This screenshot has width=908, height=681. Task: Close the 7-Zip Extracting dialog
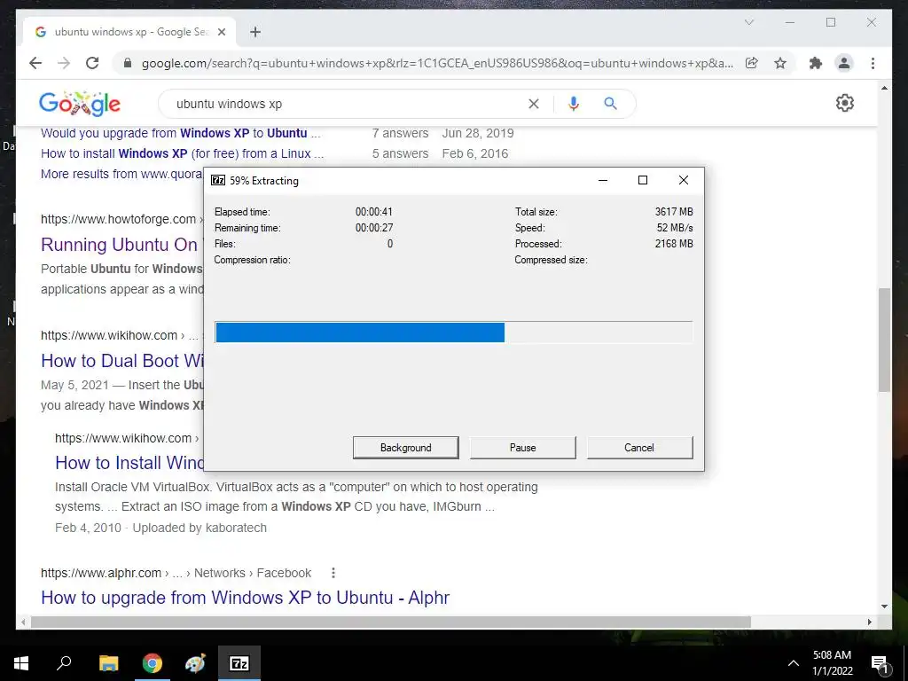684,180
